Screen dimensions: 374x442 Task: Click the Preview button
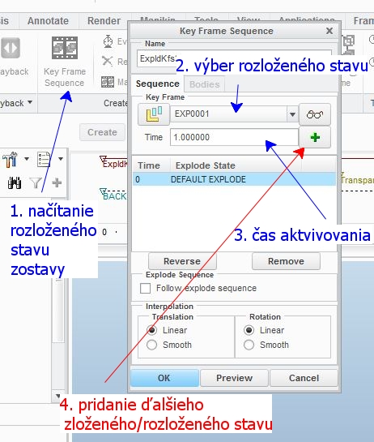coord(234,378)
